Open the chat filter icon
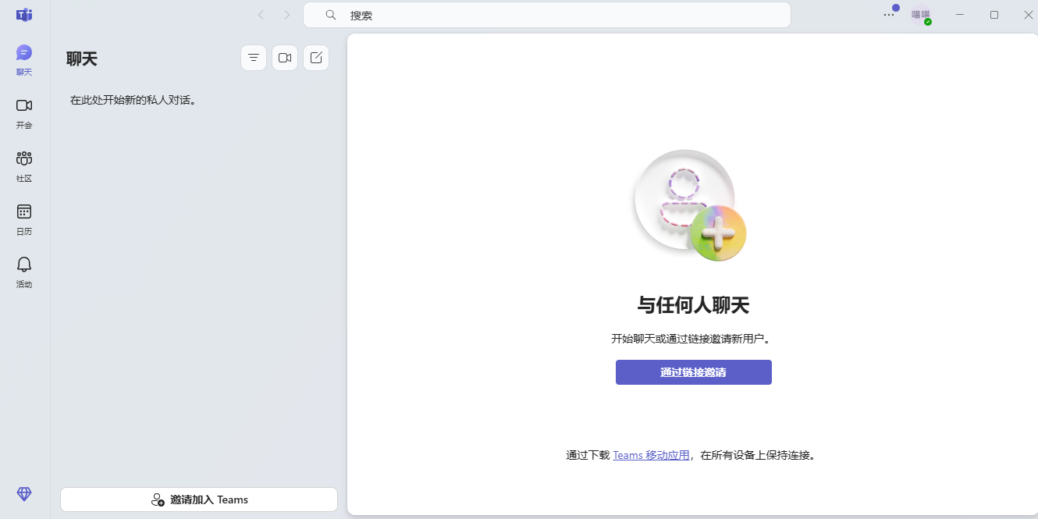This screenshot has height=519, width=1038. tap(253, 57)
